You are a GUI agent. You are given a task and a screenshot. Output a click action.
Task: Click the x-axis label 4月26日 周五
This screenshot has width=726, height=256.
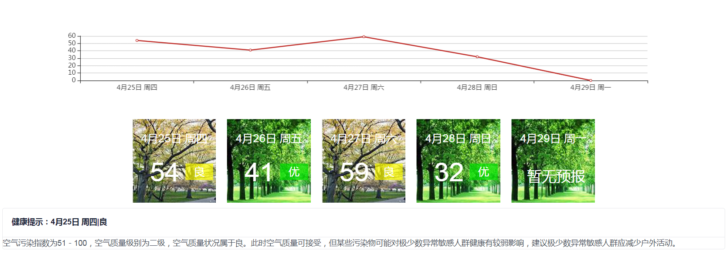pos(250,88)
